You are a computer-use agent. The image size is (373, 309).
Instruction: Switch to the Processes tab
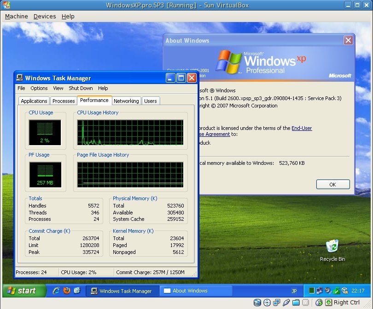(64, 101)
